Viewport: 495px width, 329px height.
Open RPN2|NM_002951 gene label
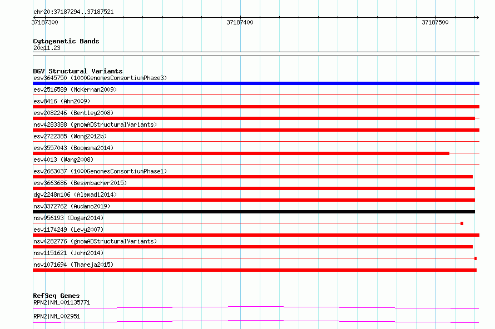point(57,316)
